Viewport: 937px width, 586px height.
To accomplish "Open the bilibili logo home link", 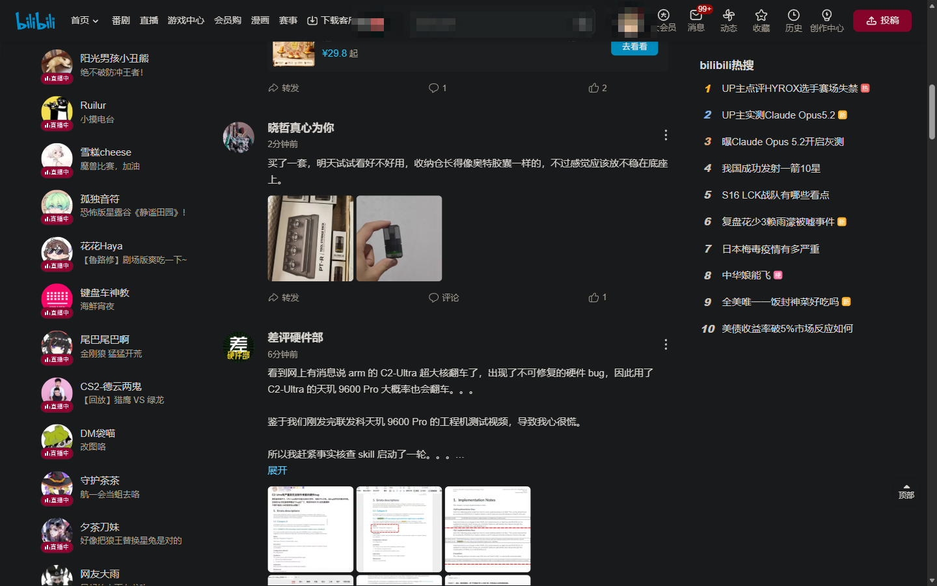I will click(36, 21).
